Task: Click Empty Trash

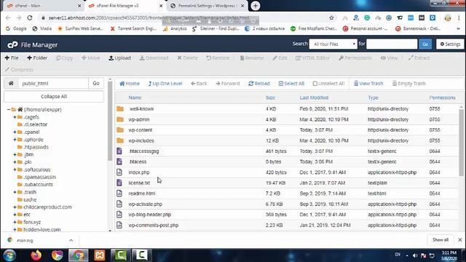Action: pos(409,84)
